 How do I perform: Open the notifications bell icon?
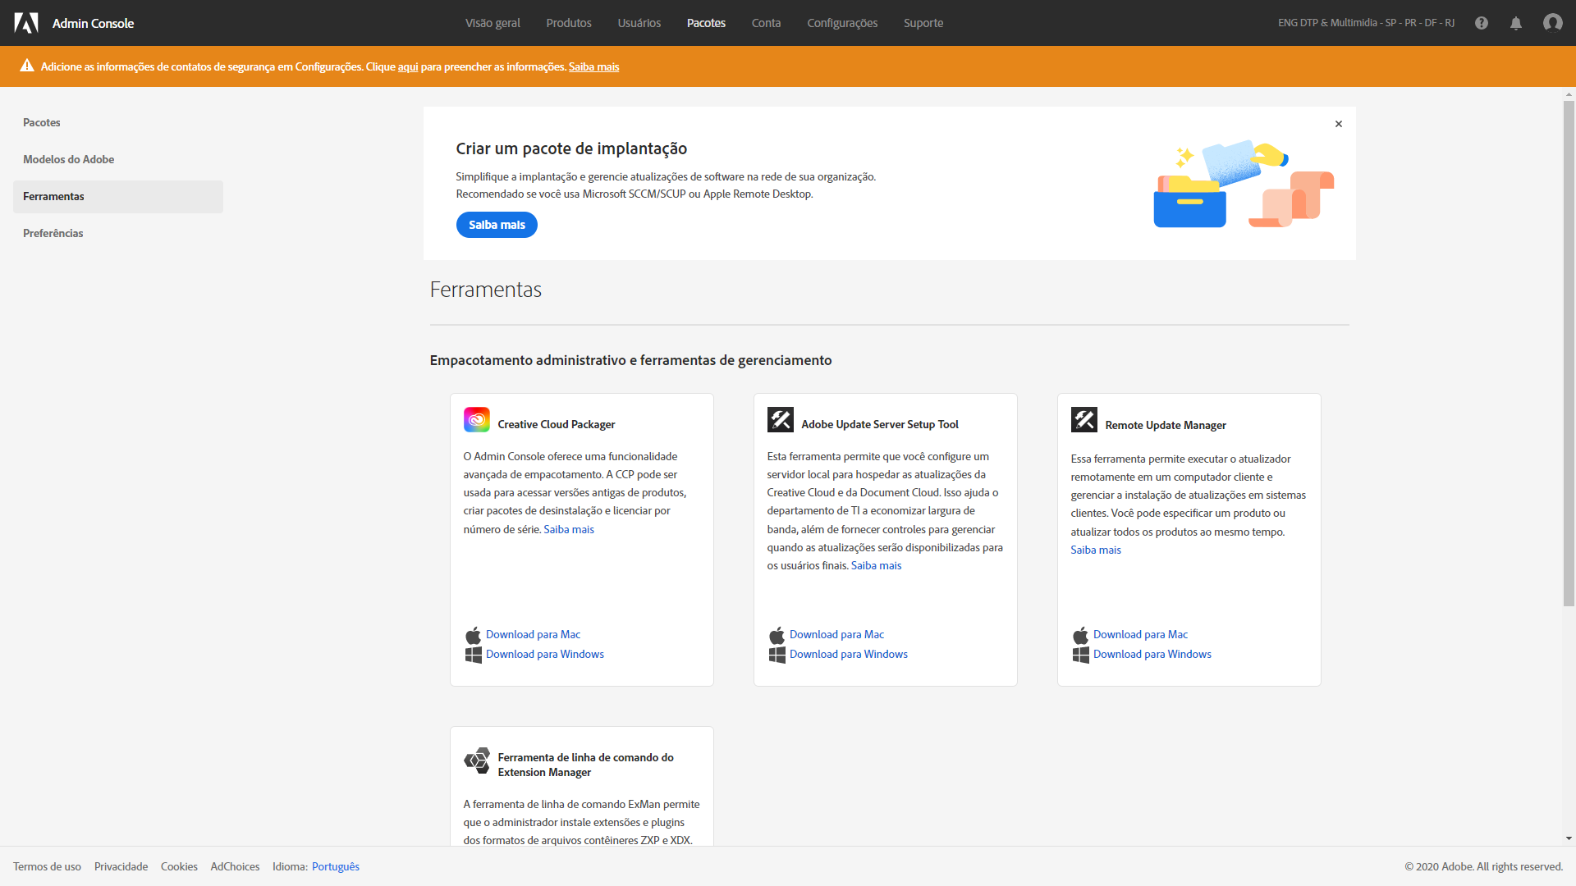(x=1516, y=23)
